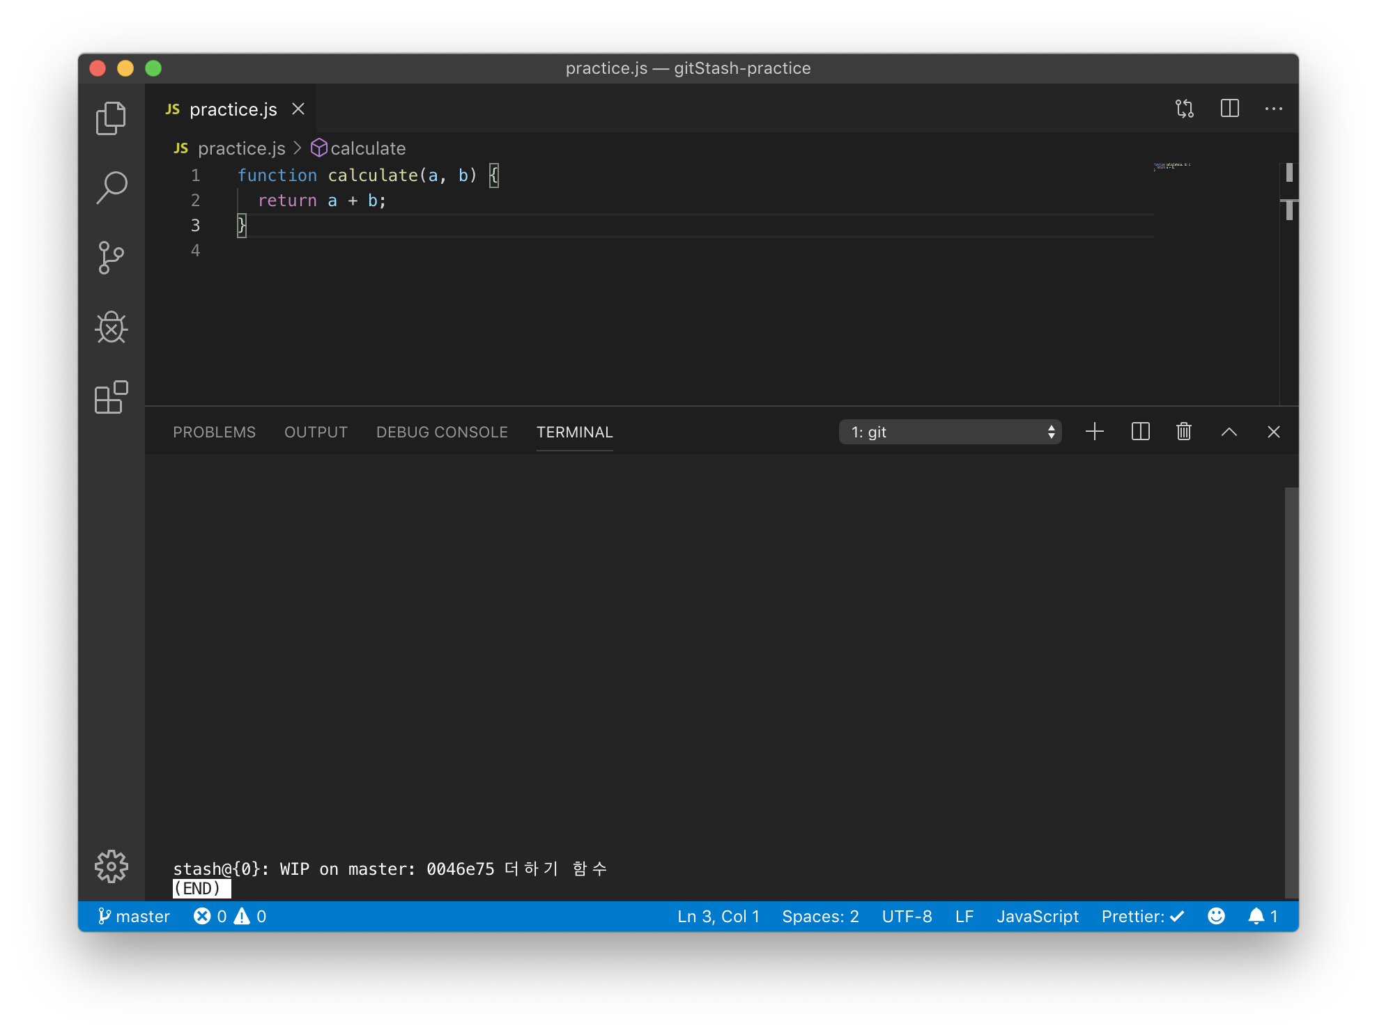
Task: Click the JavaScript language mode indicator
Action: click(1037, 917)
